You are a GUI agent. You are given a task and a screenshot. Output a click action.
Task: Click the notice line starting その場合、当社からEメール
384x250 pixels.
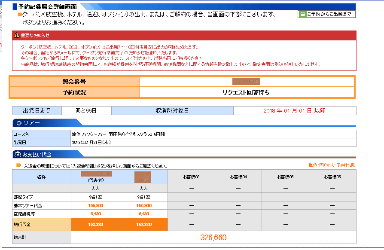click(x=99, y=53)
